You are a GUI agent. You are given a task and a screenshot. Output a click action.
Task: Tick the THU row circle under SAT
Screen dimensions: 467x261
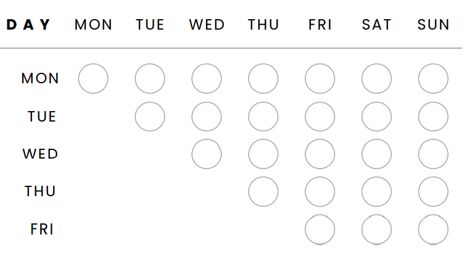376,191
